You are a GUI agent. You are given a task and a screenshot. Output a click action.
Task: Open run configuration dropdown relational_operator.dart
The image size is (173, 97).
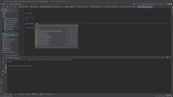point(148,4)
